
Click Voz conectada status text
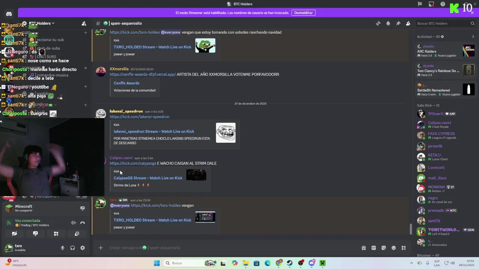(28, 220)
